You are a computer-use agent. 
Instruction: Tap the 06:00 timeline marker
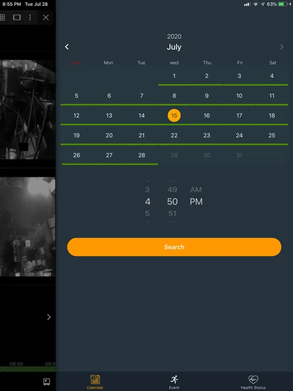(16, 364)
